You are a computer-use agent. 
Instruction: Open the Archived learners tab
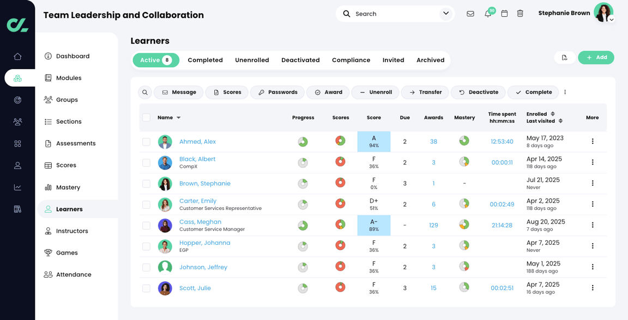(430, 60)
